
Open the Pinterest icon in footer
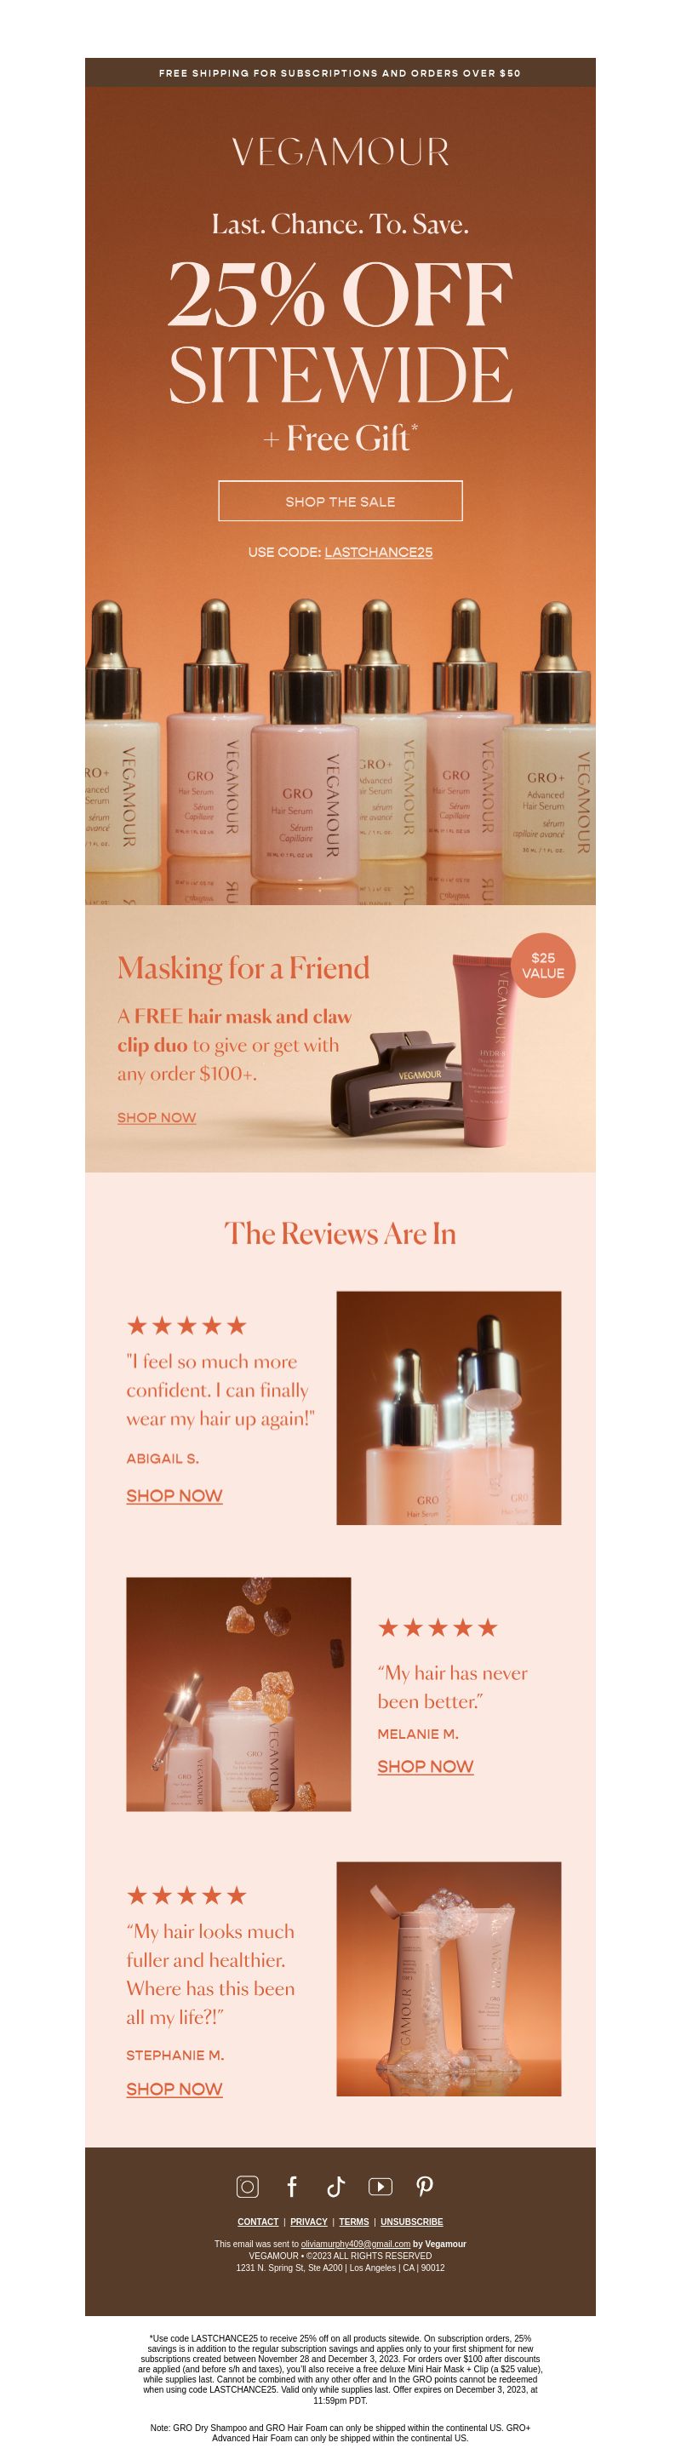(425, 2186)
